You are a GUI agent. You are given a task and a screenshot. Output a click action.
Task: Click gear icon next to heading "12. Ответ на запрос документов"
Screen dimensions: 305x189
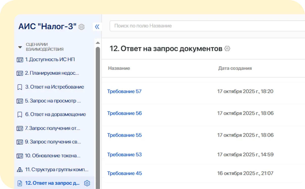point(227,49)
